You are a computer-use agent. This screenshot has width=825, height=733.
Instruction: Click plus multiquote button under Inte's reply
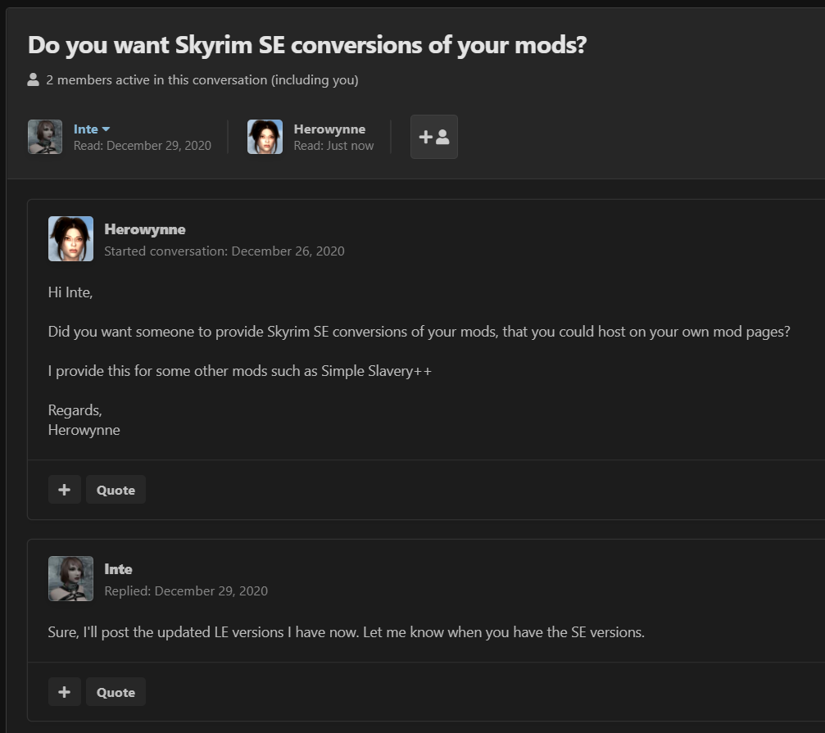[x=64, y=692]
